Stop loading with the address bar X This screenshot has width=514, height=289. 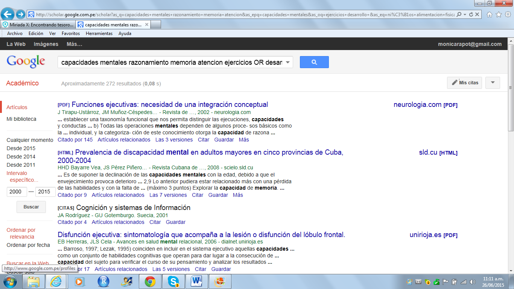click(477, 14)
